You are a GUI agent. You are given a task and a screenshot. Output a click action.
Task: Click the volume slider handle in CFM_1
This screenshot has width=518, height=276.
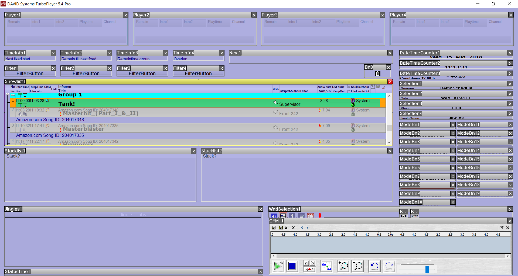427,269
